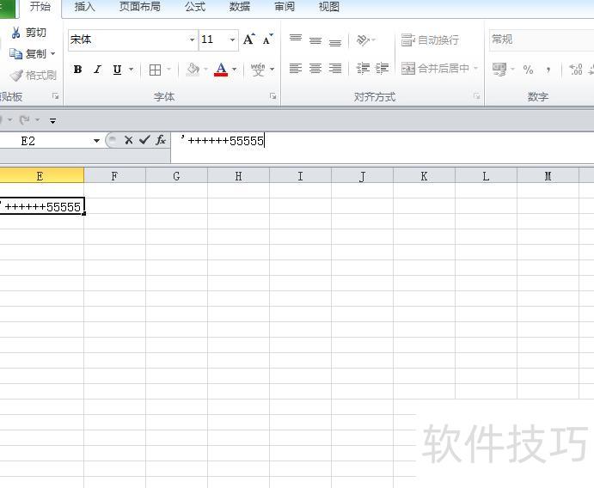This screenshot has width=594, height=488.
Task: Click cell E2 containing ++++++55555
Action: pyautogui.click(x=41, y=206)
